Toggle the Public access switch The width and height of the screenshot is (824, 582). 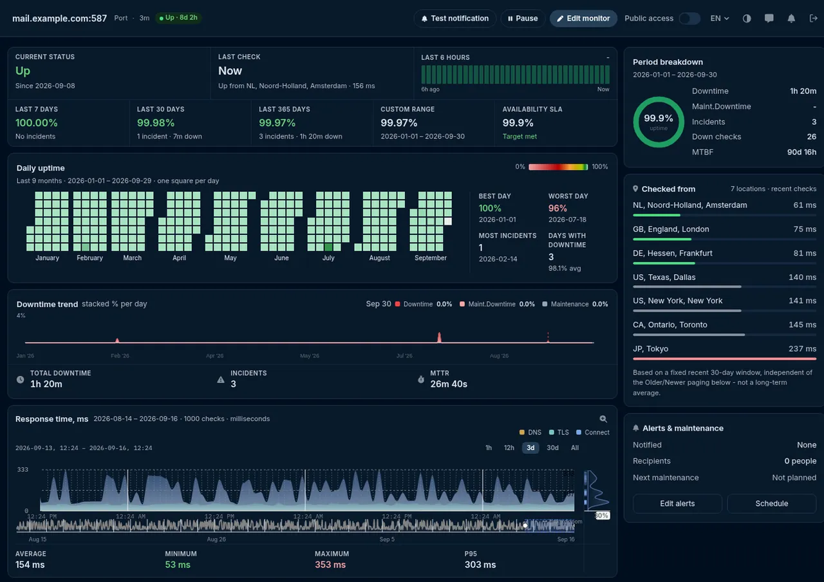pyautogui.click(x=689, y=19)
